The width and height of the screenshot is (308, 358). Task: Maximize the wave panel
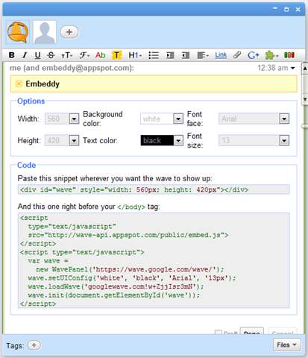pos(286,9)
